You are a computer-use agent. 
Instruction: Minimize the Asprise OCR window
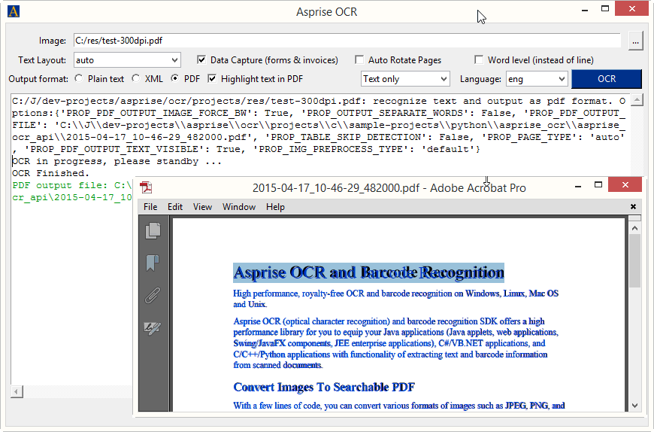[585, 9]
